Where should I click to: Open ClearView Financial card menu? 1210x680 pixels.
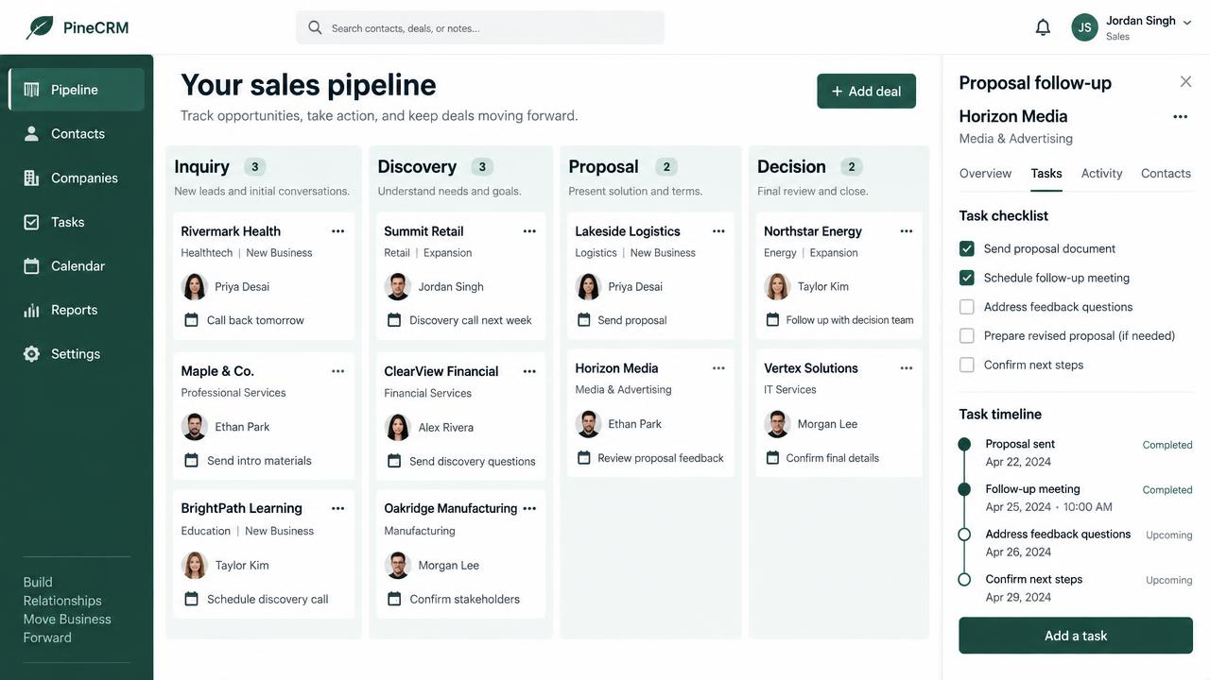click(x=529, y=371)
